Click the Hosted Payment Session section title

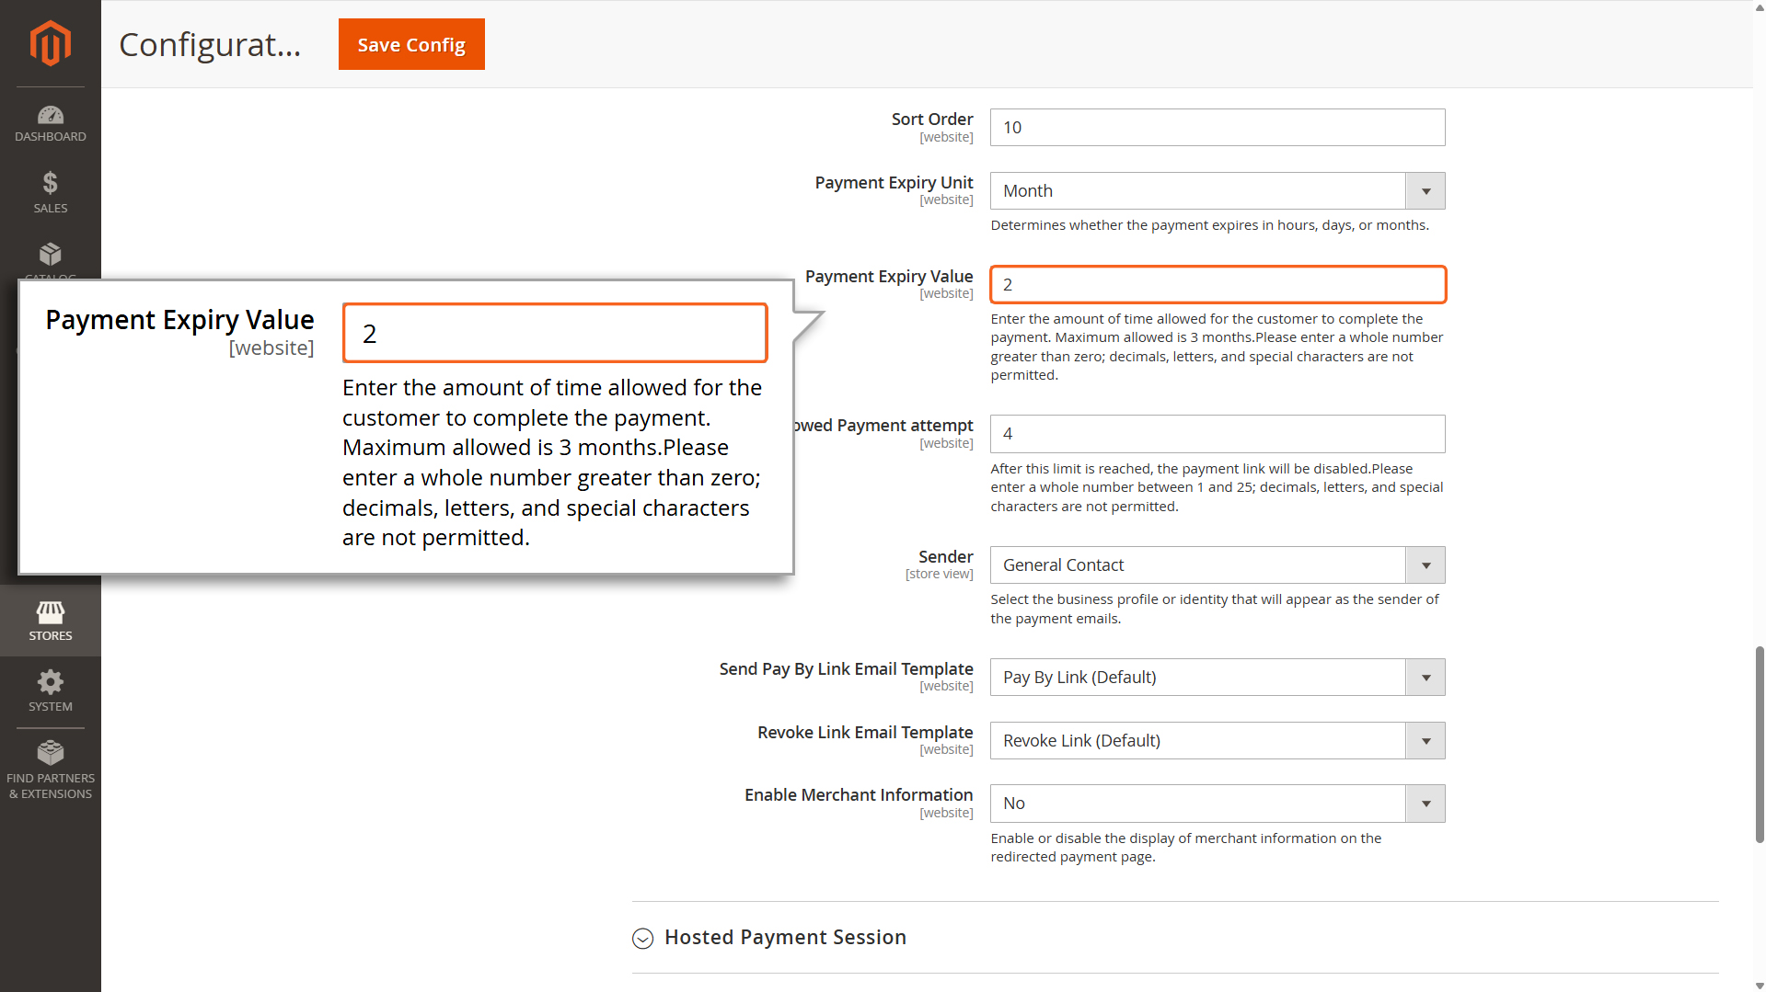pos(785,938)
